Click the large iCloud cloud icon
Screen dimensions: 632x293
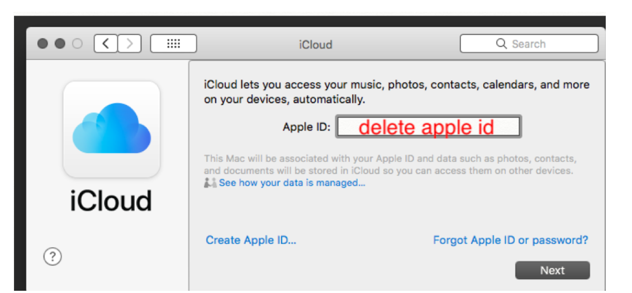[112, 129]
